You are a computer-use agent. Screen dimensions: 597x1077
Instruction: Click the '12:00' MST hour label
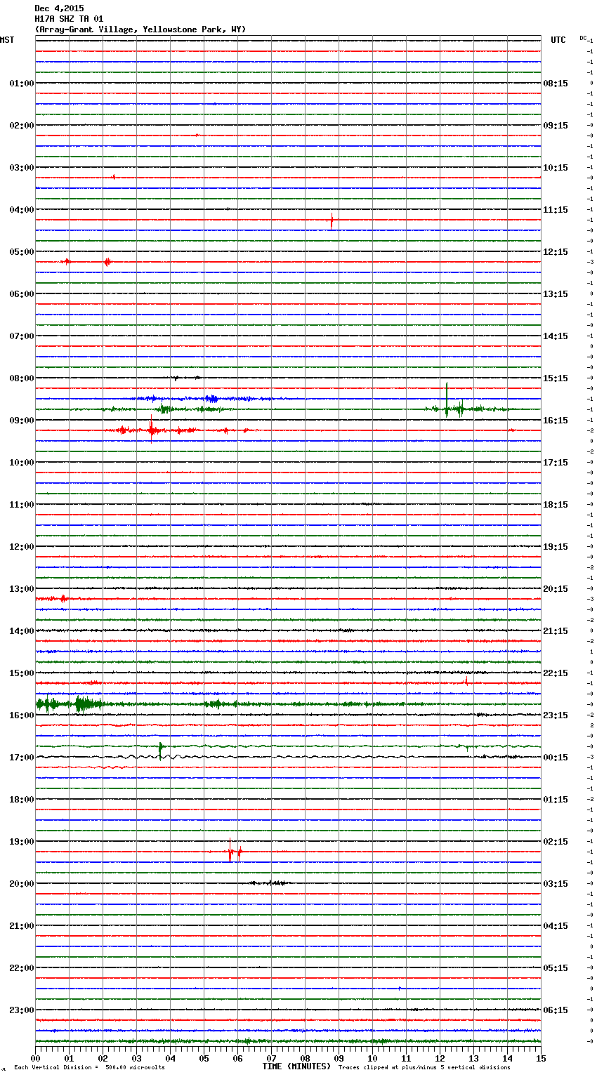(22, 547)
